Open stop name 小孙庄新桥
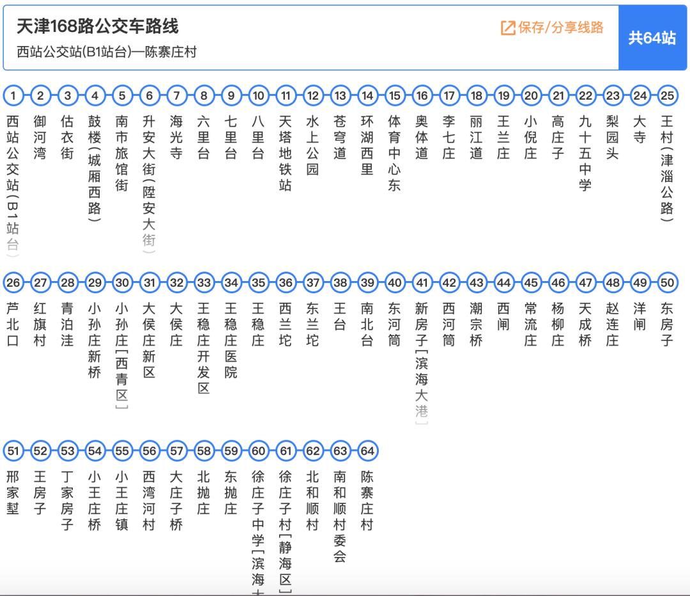The height and width of the screenshot is (596, 690). [x=95, y=340]
